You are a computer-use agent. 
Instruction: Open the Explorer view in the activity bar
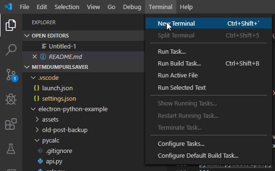tap(11, 25)
